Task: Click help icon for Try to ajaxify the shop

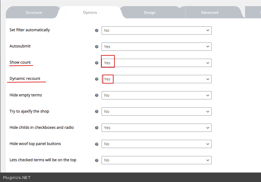Action: click(97, 112)
